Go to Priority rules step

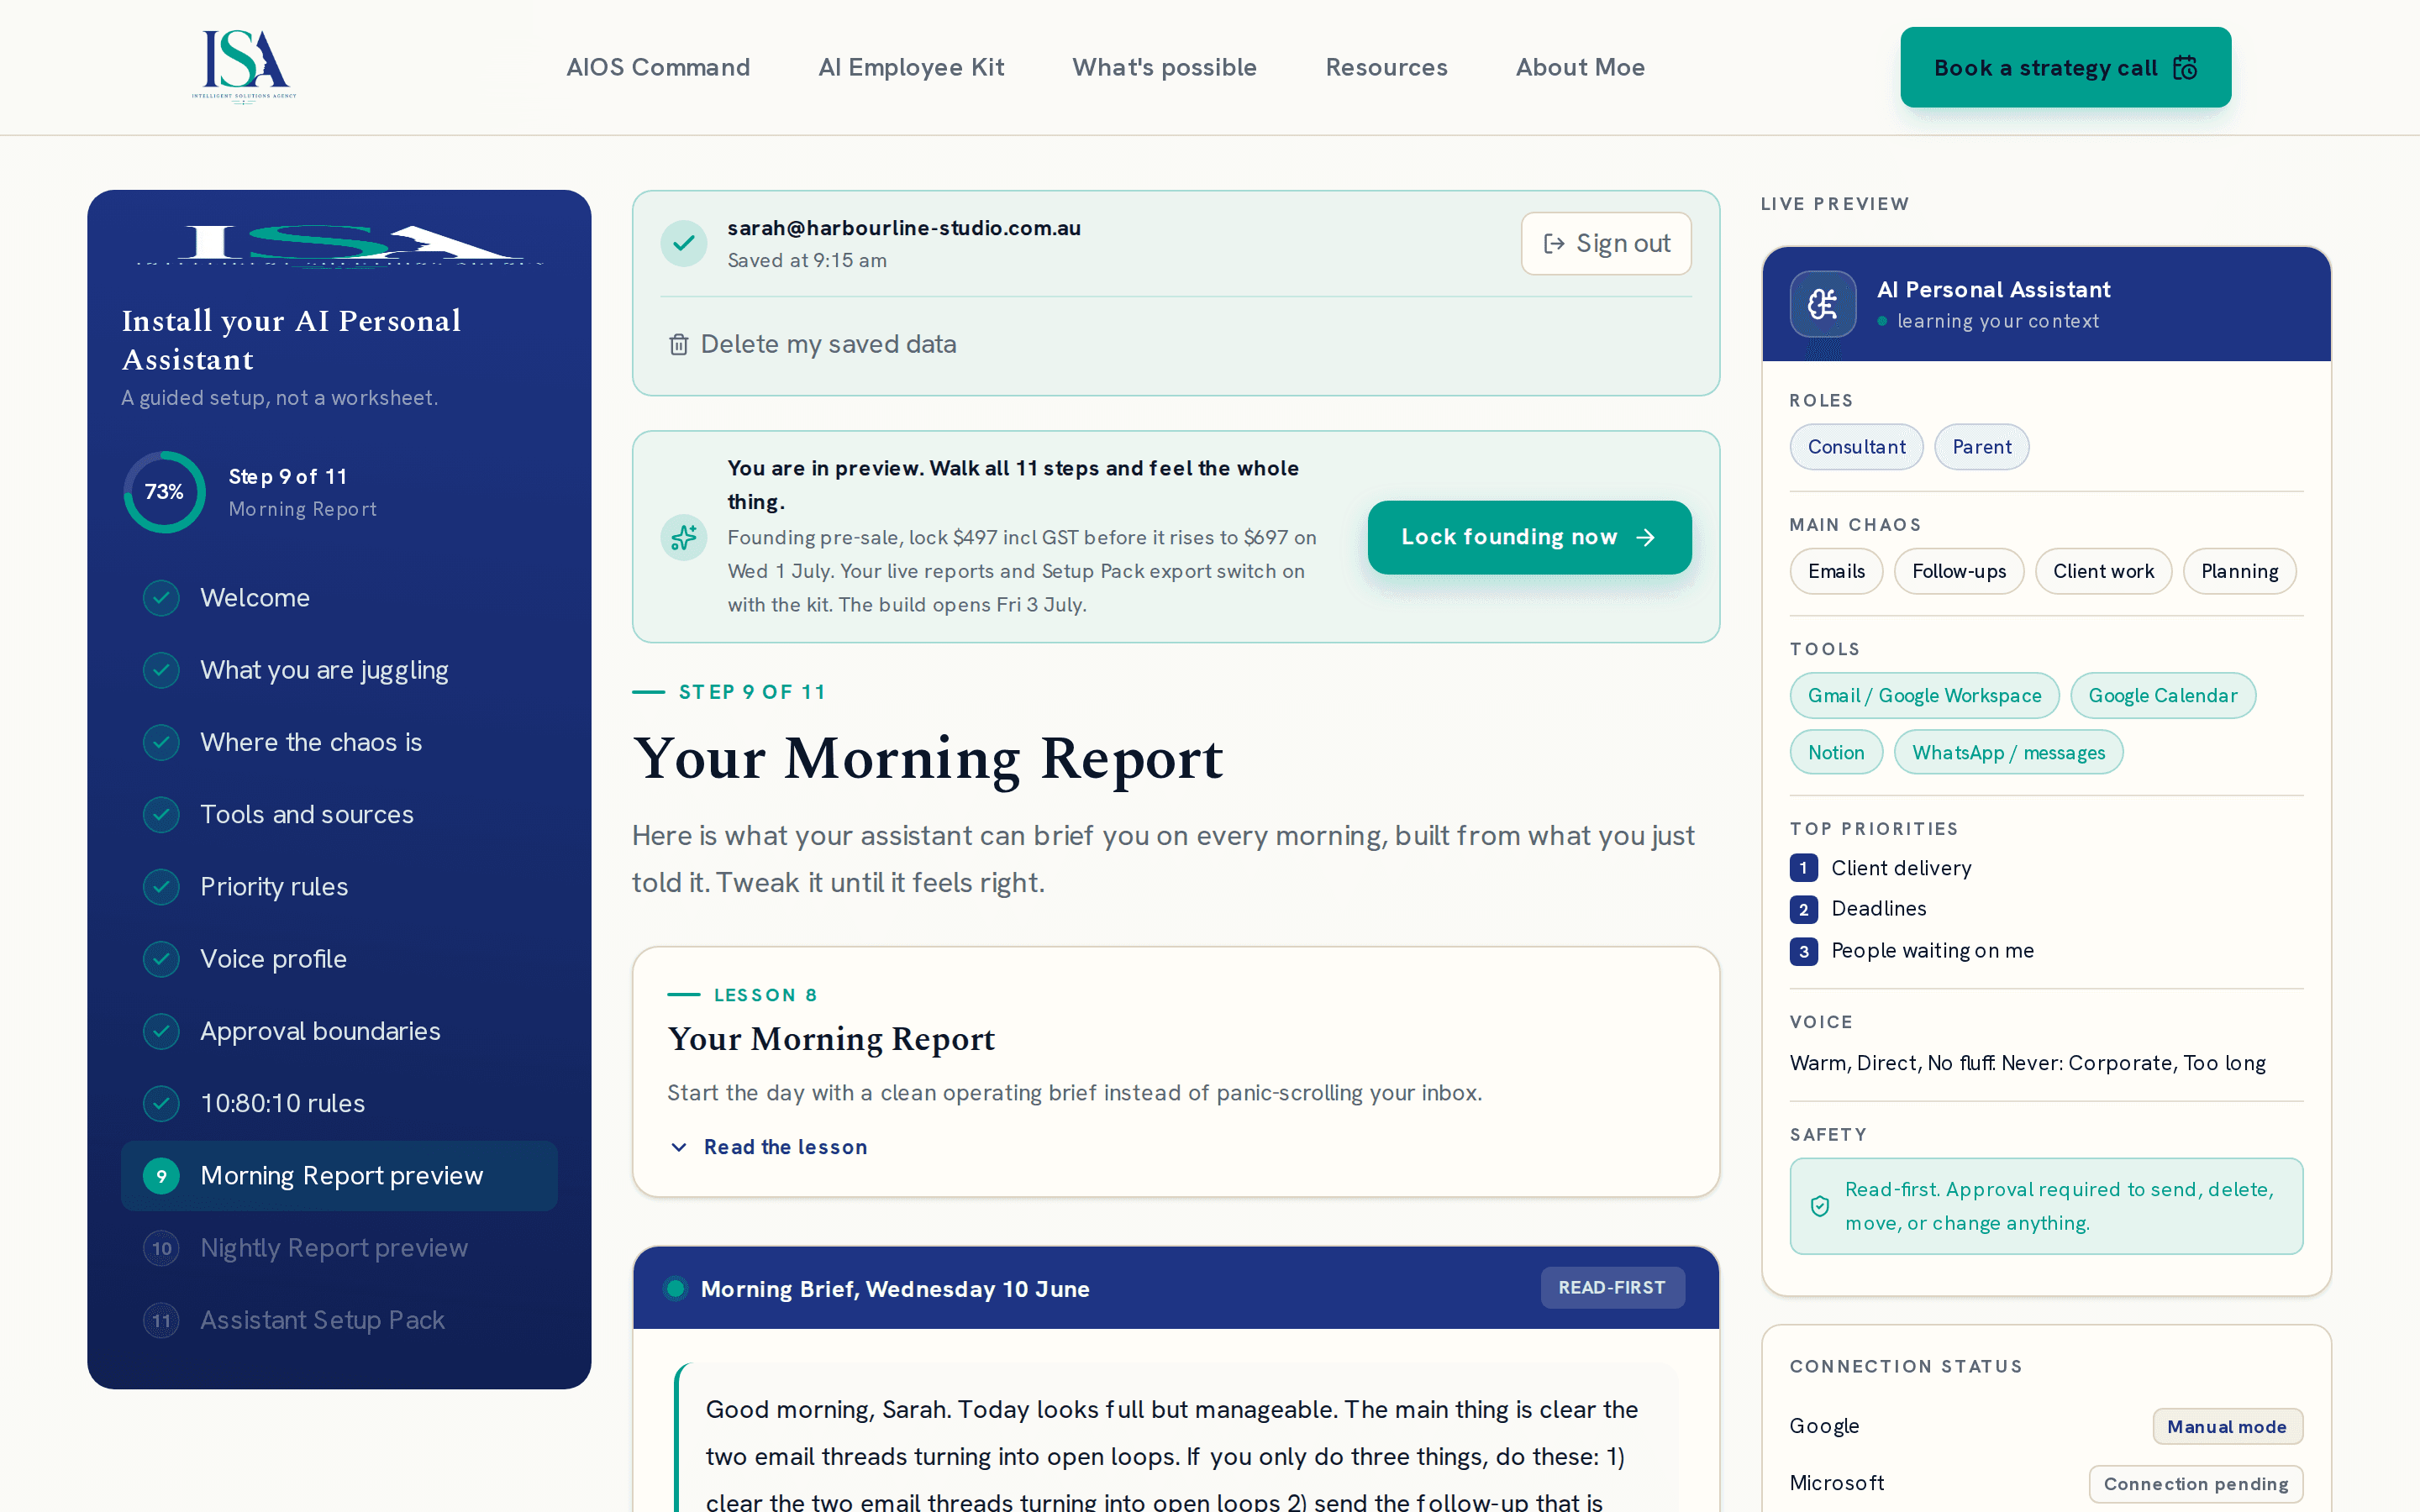[x=339, y=887]
